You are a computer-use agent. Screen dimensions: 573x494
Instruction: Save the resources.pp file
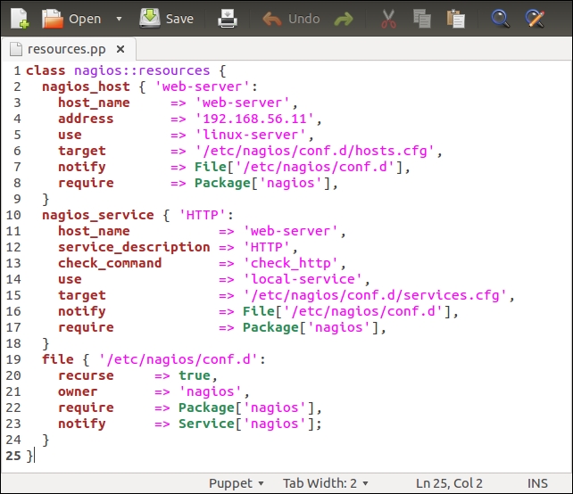(167, 19)
